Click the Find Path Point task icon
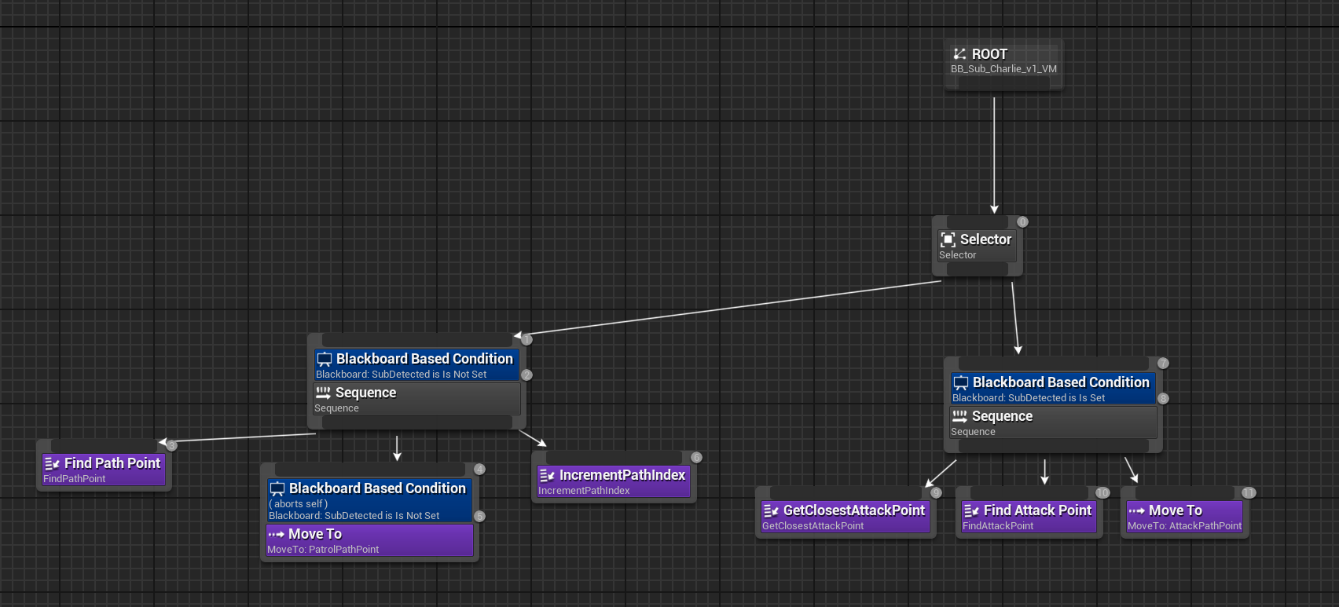Viewport: 1339px width, 607px height. click(52, 463)
